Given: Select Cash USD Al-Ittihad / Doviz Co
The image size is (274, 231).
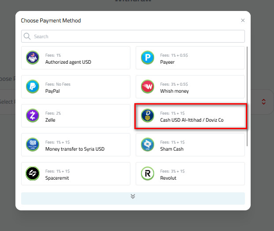Looking at the screenshot, I should pos(190,116).
